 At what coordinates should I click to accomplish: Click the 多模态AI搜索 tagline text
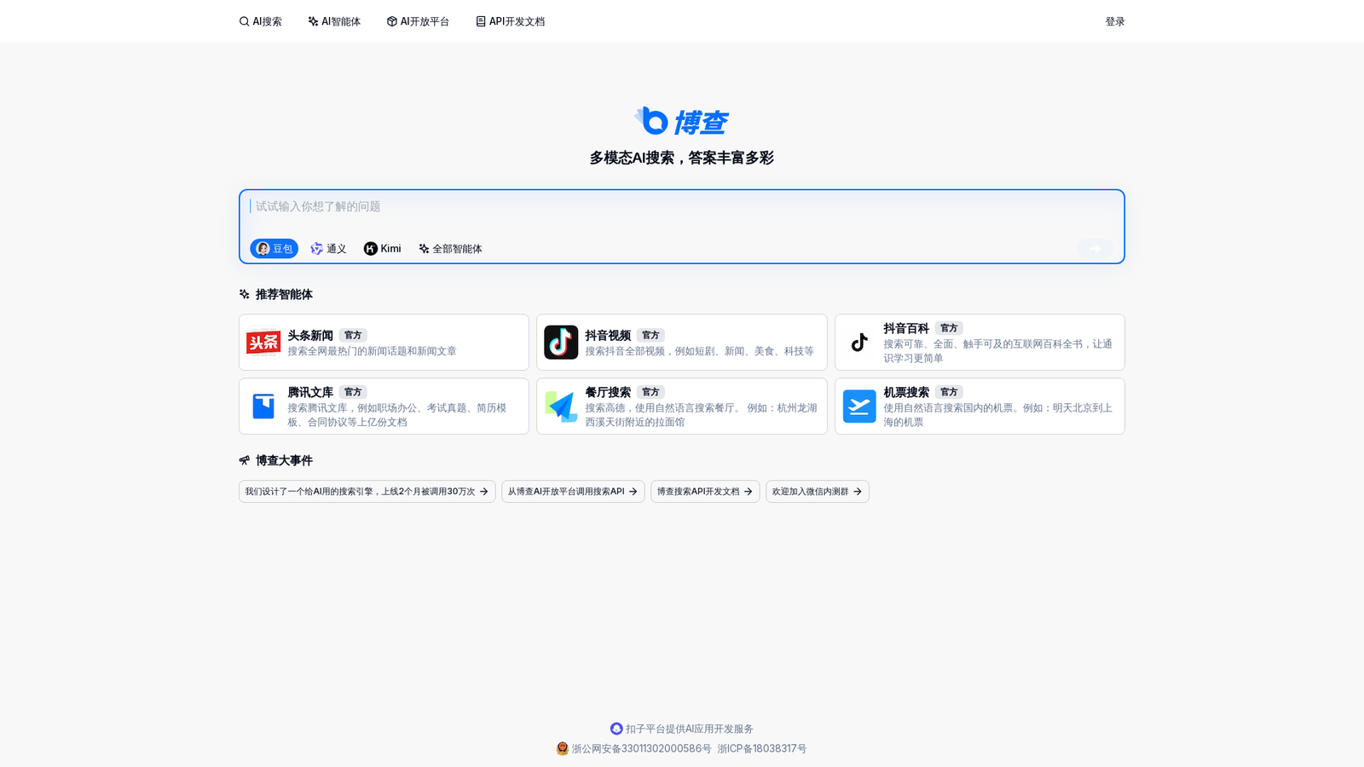(x=682, y=158)
